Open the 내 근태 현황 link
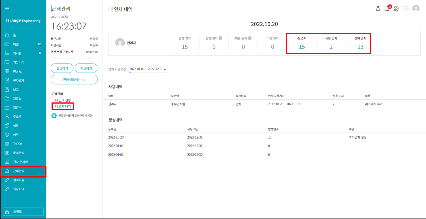426x219 pixels. 63,100
